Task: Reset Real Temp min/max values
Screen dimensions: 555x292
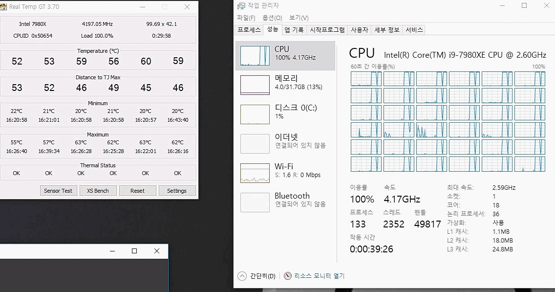Action: pyautogui.click(x=137, y=191)
